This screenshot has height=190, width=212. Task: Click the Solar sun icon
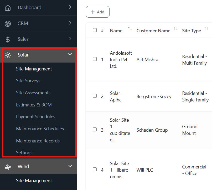8,55
